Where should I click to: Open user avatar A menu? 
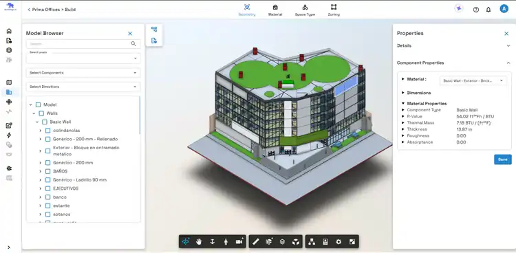point(504,9)
